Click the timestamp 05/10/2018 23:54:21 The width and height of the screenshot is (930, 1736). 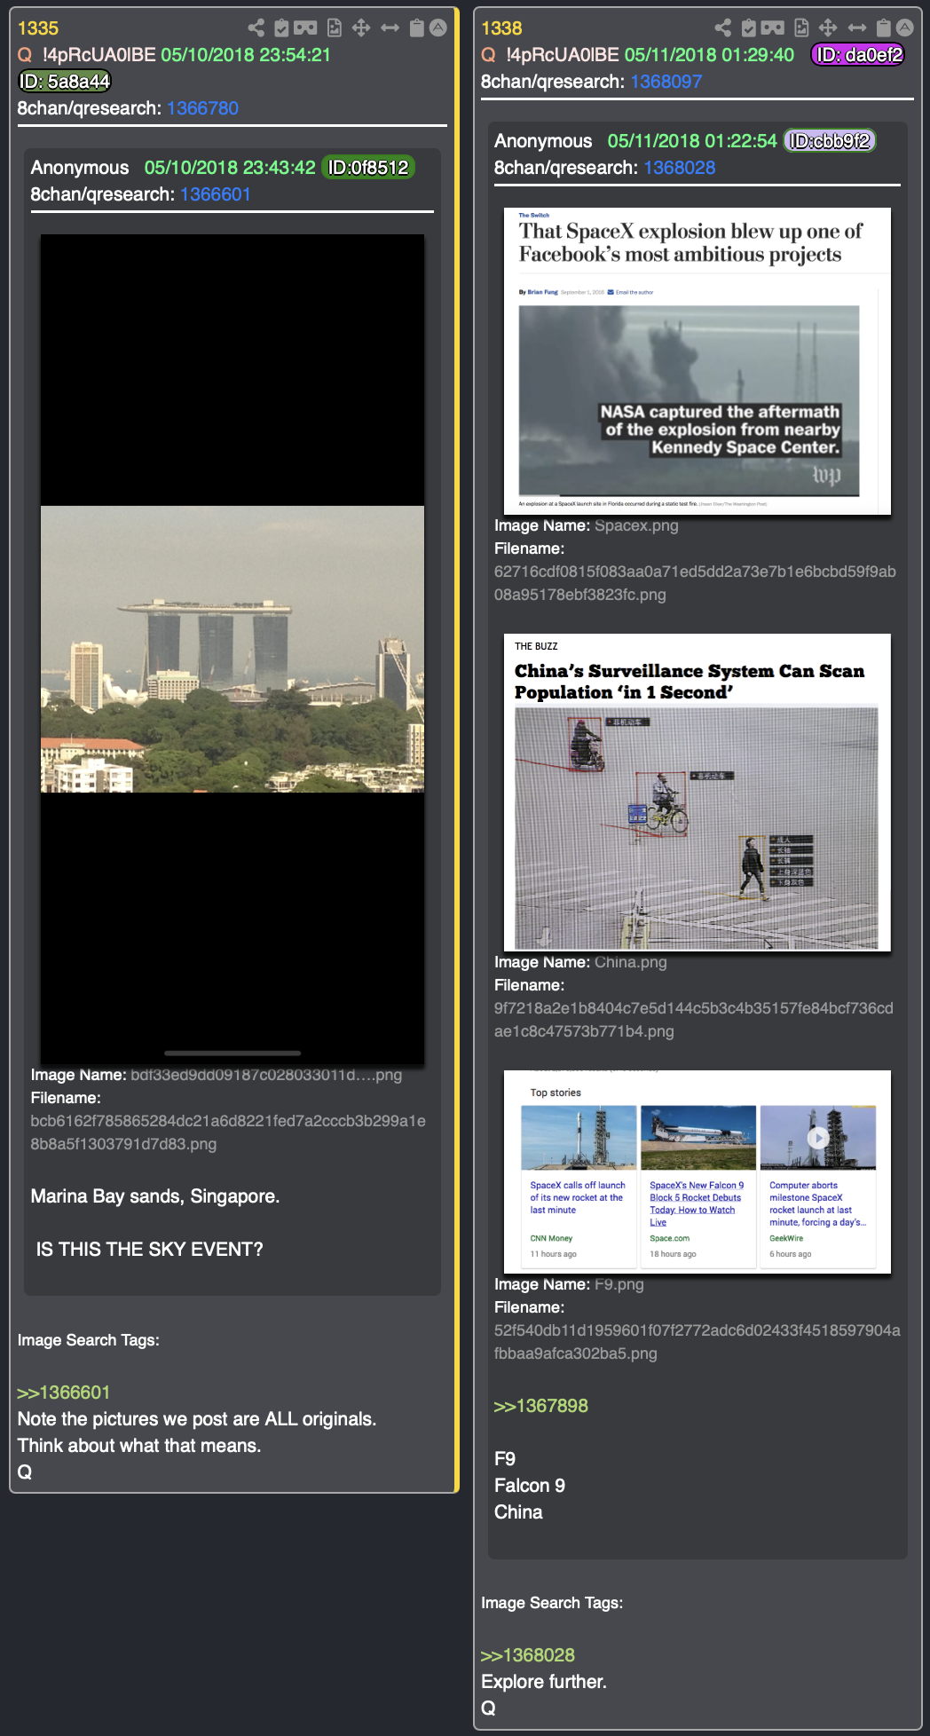(x=246, y=55)
